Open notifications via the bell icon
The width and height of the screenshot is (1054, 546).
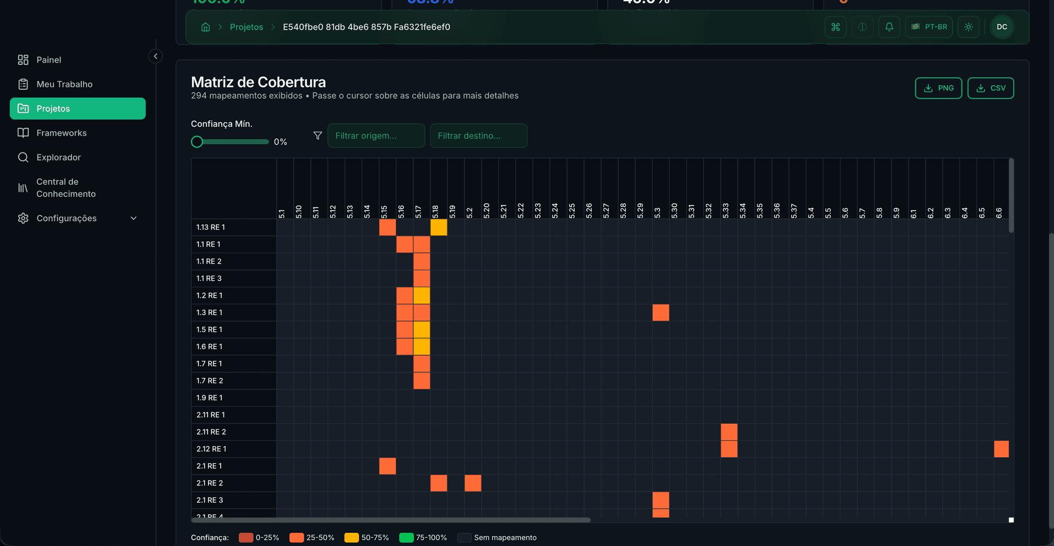click(889, 26)
